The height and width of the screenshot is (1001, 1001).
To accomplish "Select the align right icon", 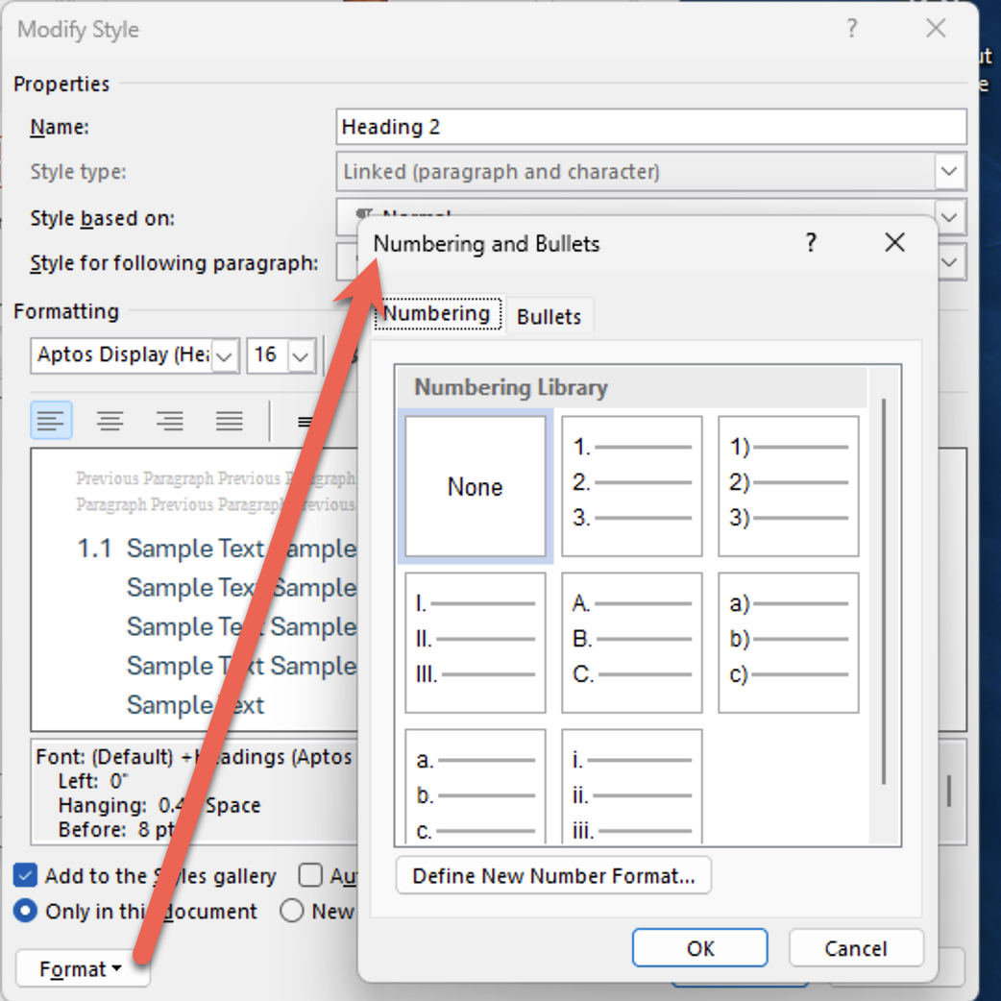I will [x=170, y=421].
